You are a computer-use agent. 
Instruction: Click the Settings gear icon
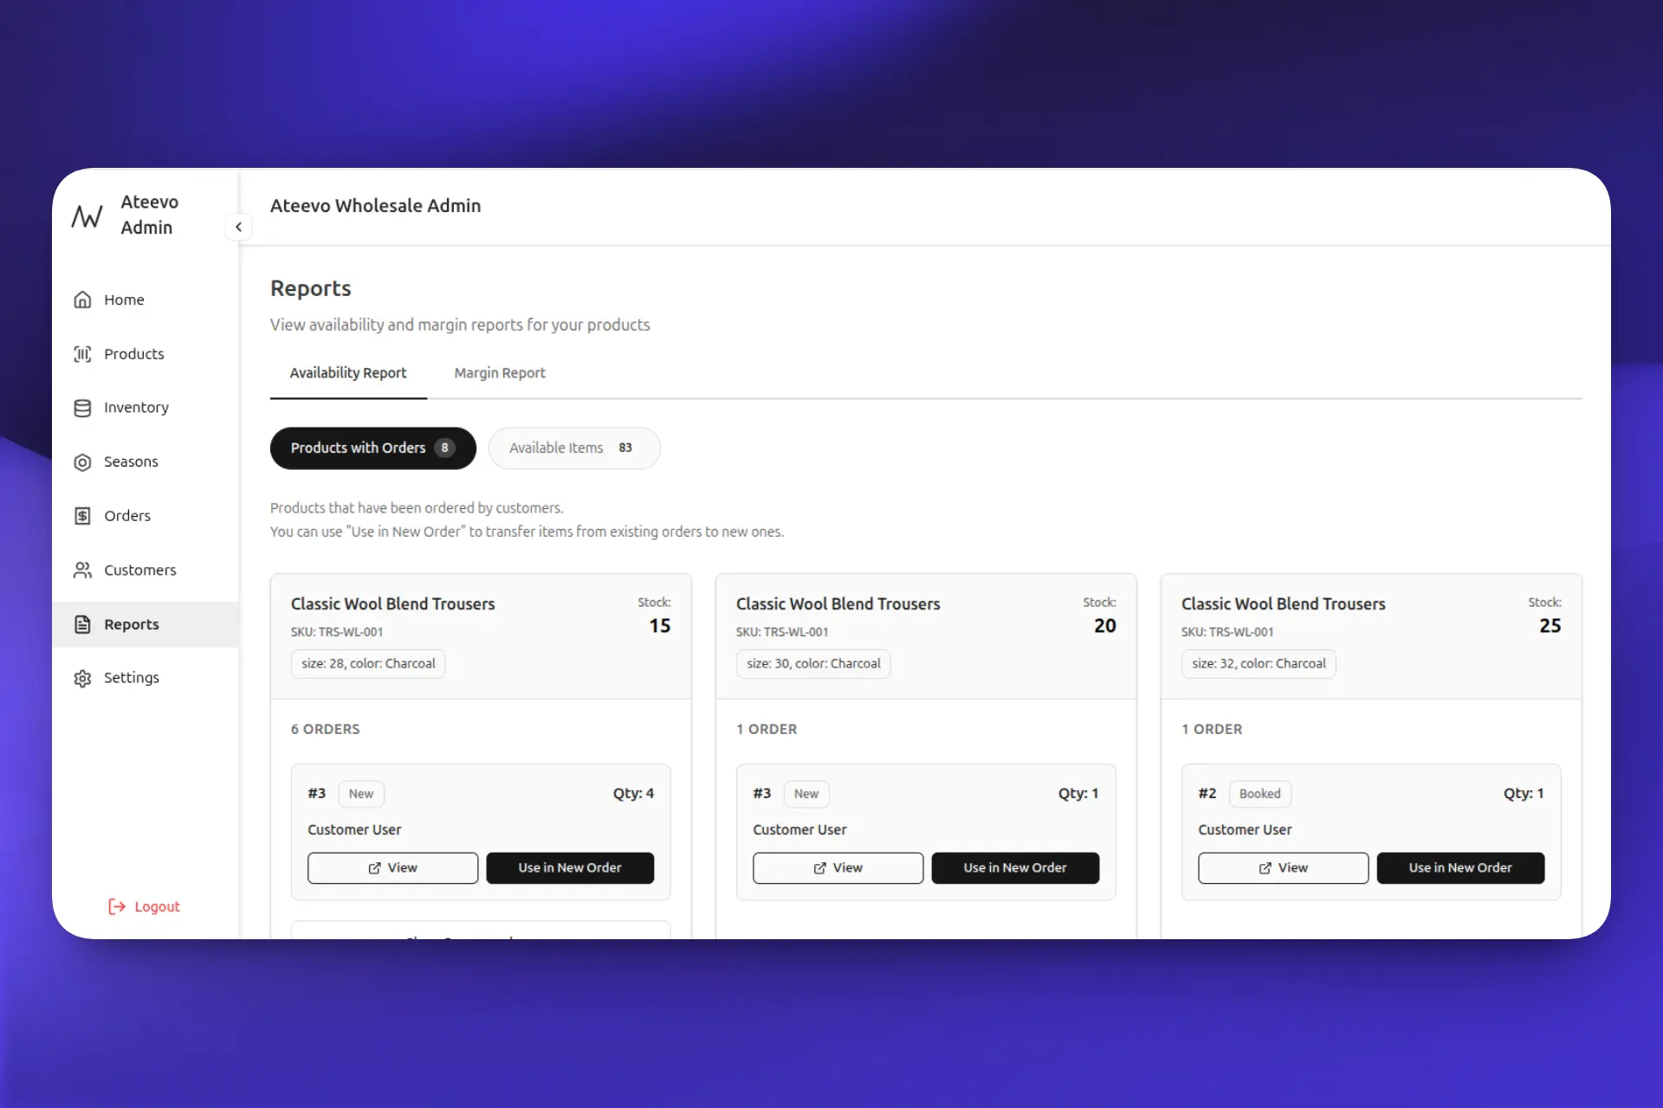tap(82, 678)
